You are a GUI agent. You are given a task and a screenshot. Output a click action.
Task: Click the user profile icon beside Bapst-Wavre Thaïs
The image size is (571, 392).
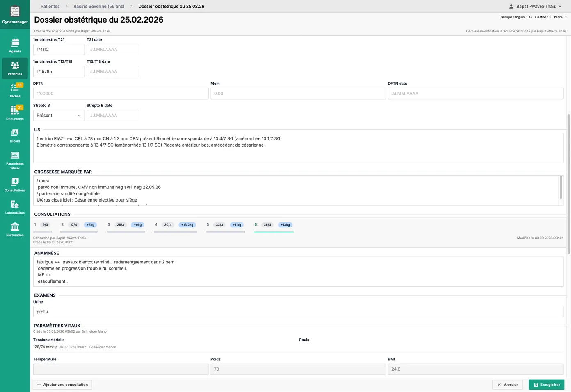tap(511, 7)
